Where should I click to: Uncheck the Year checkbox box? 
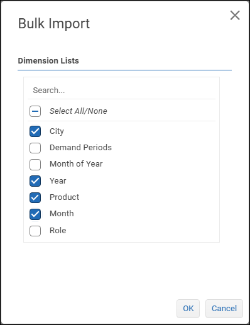35,181
